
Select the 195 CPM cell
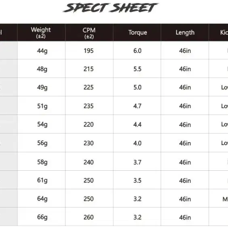(88, 51)
